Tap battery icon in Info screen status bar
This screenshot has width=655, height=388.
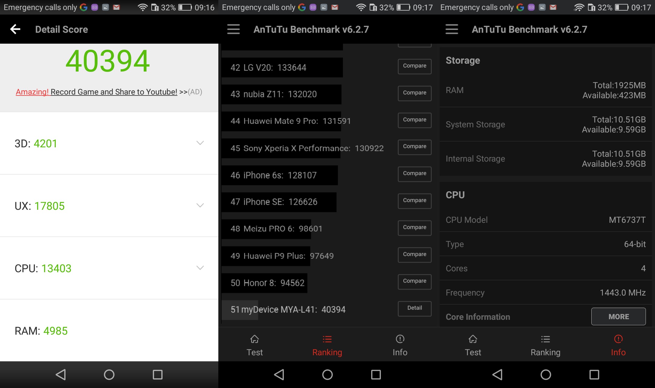tap(622, 7)
